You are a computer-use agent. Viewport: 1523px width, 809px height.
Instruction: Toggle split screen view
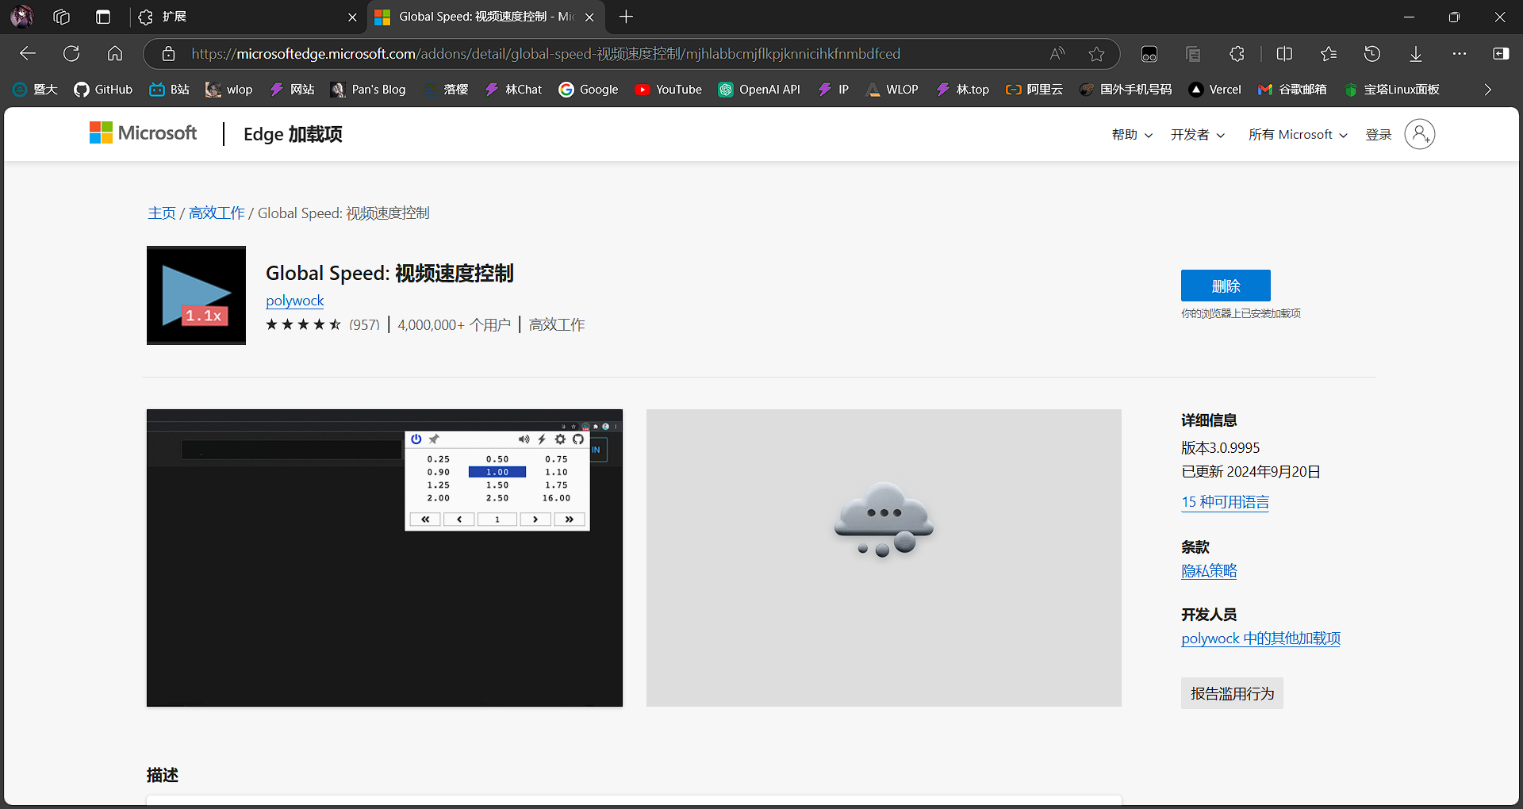click(1284, 54)
